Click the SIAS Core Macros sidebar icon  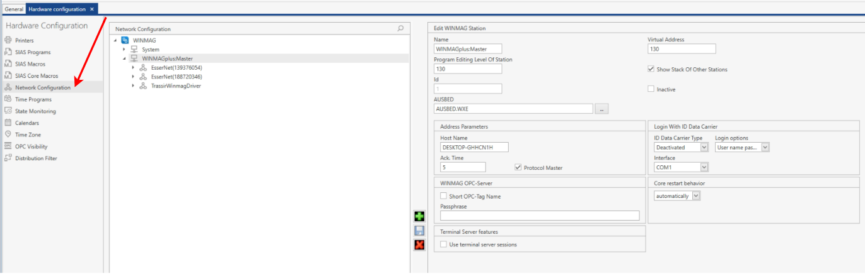click(x=8, y=75)
